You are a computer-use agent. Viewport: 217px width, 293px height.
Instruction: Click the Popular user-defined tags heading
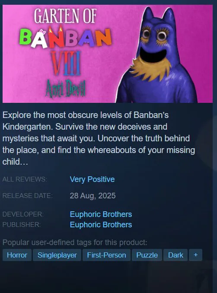[75, 242]
